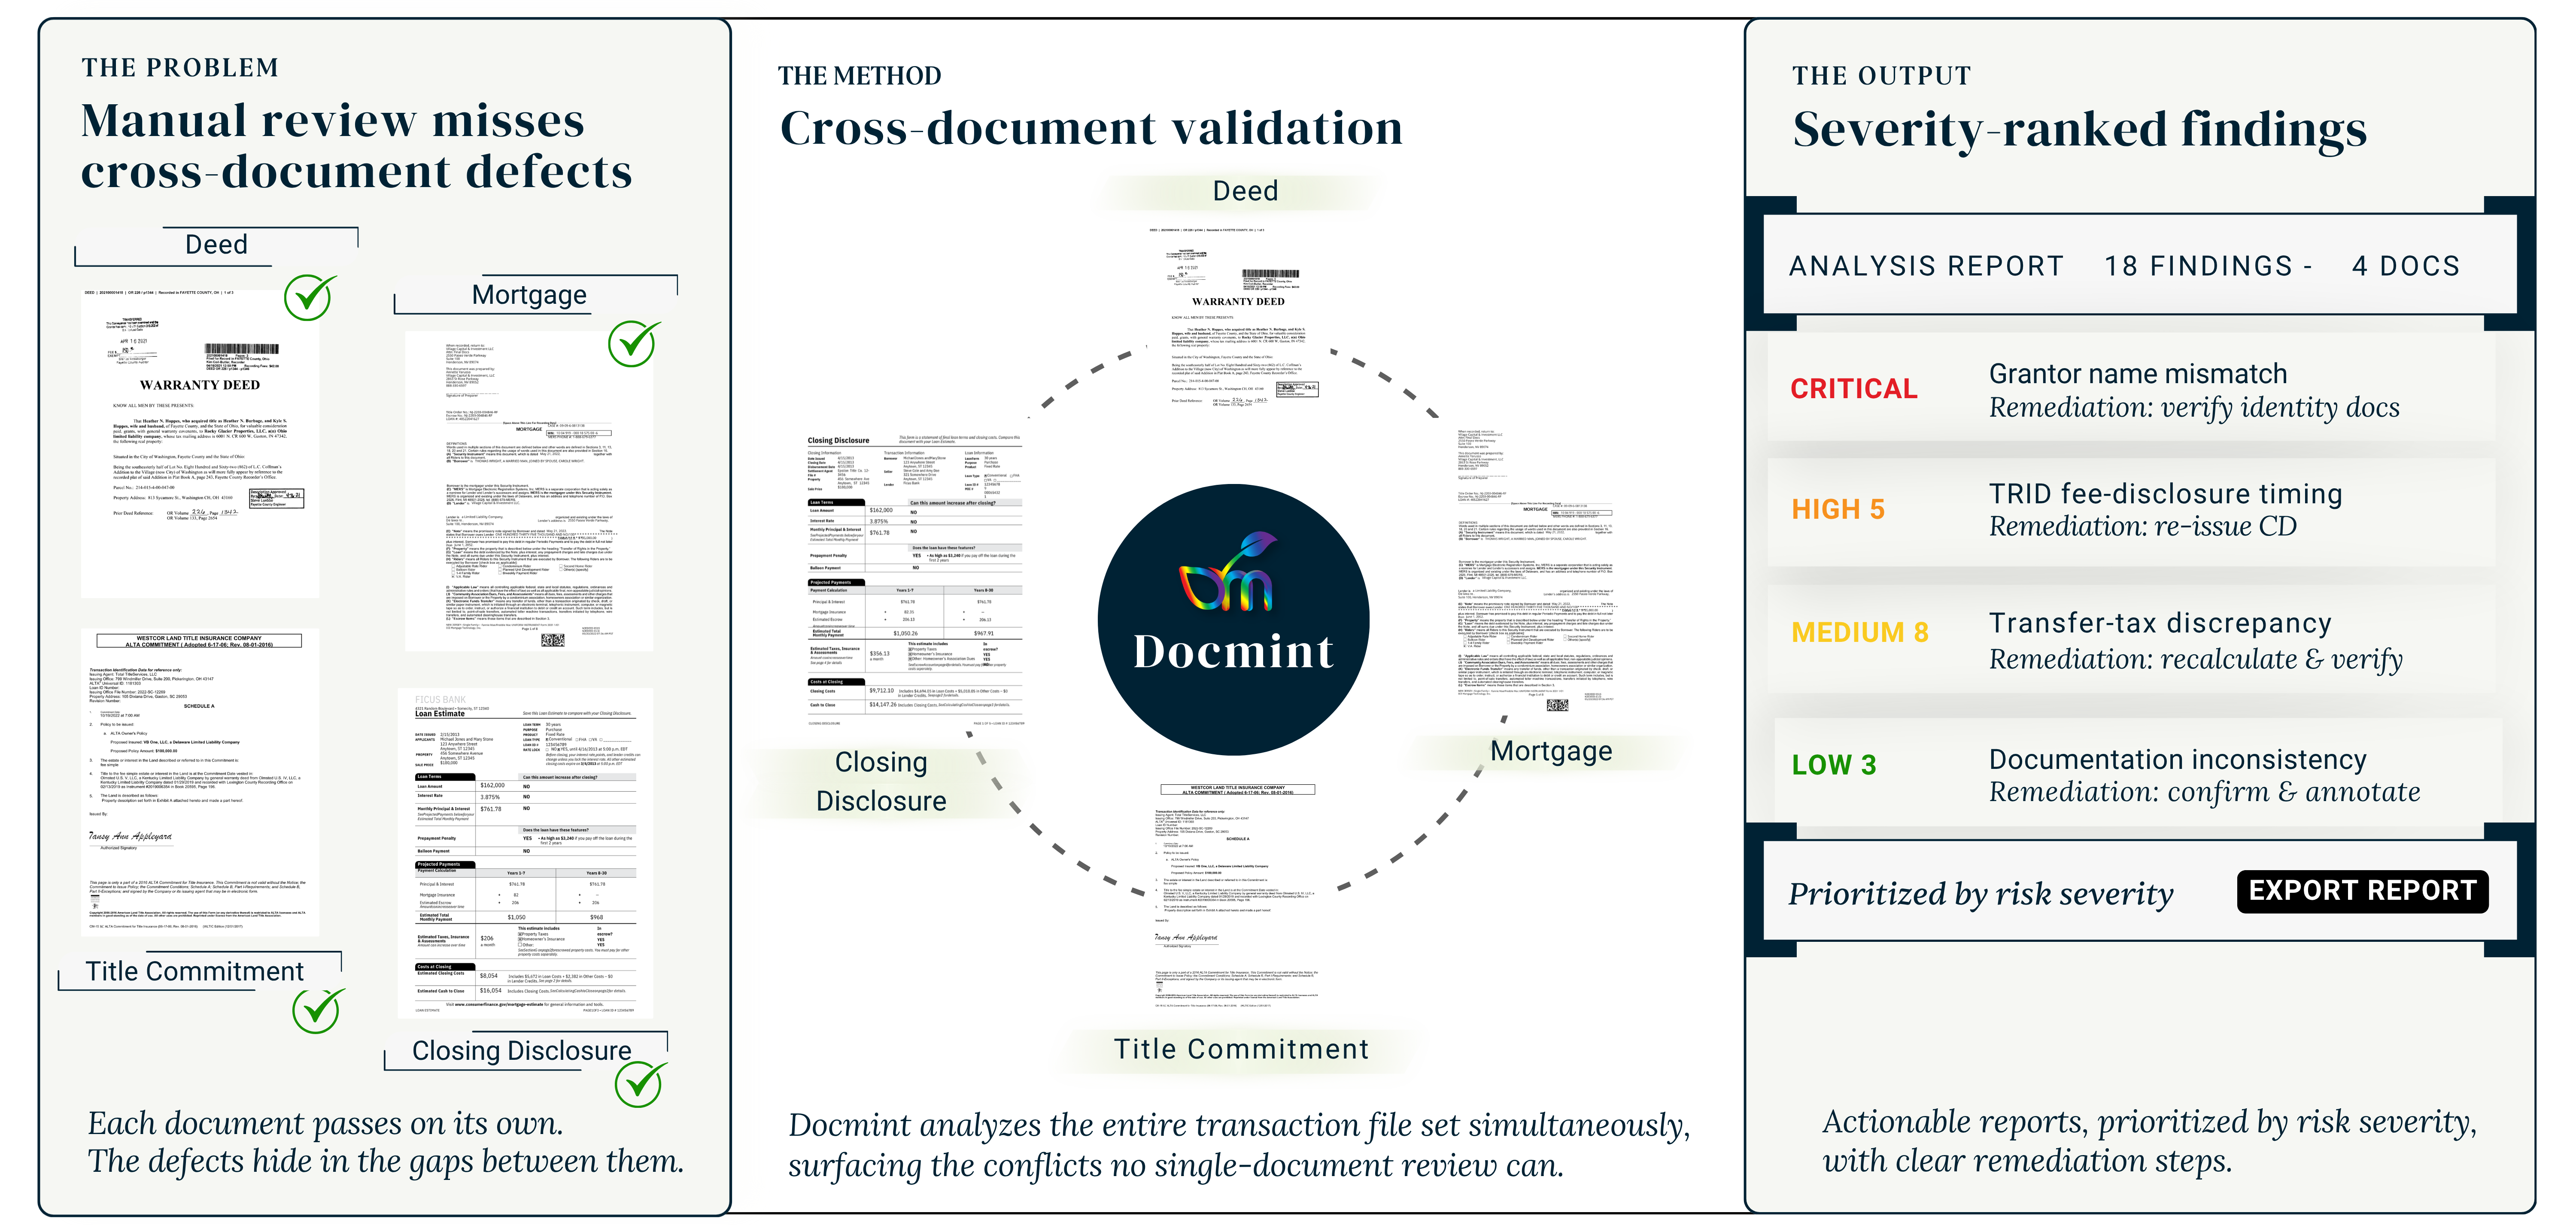Click the green checkmark beside Mortgage label
2576x1225 pixels.
pyautogui.click(x=634, y=343)
